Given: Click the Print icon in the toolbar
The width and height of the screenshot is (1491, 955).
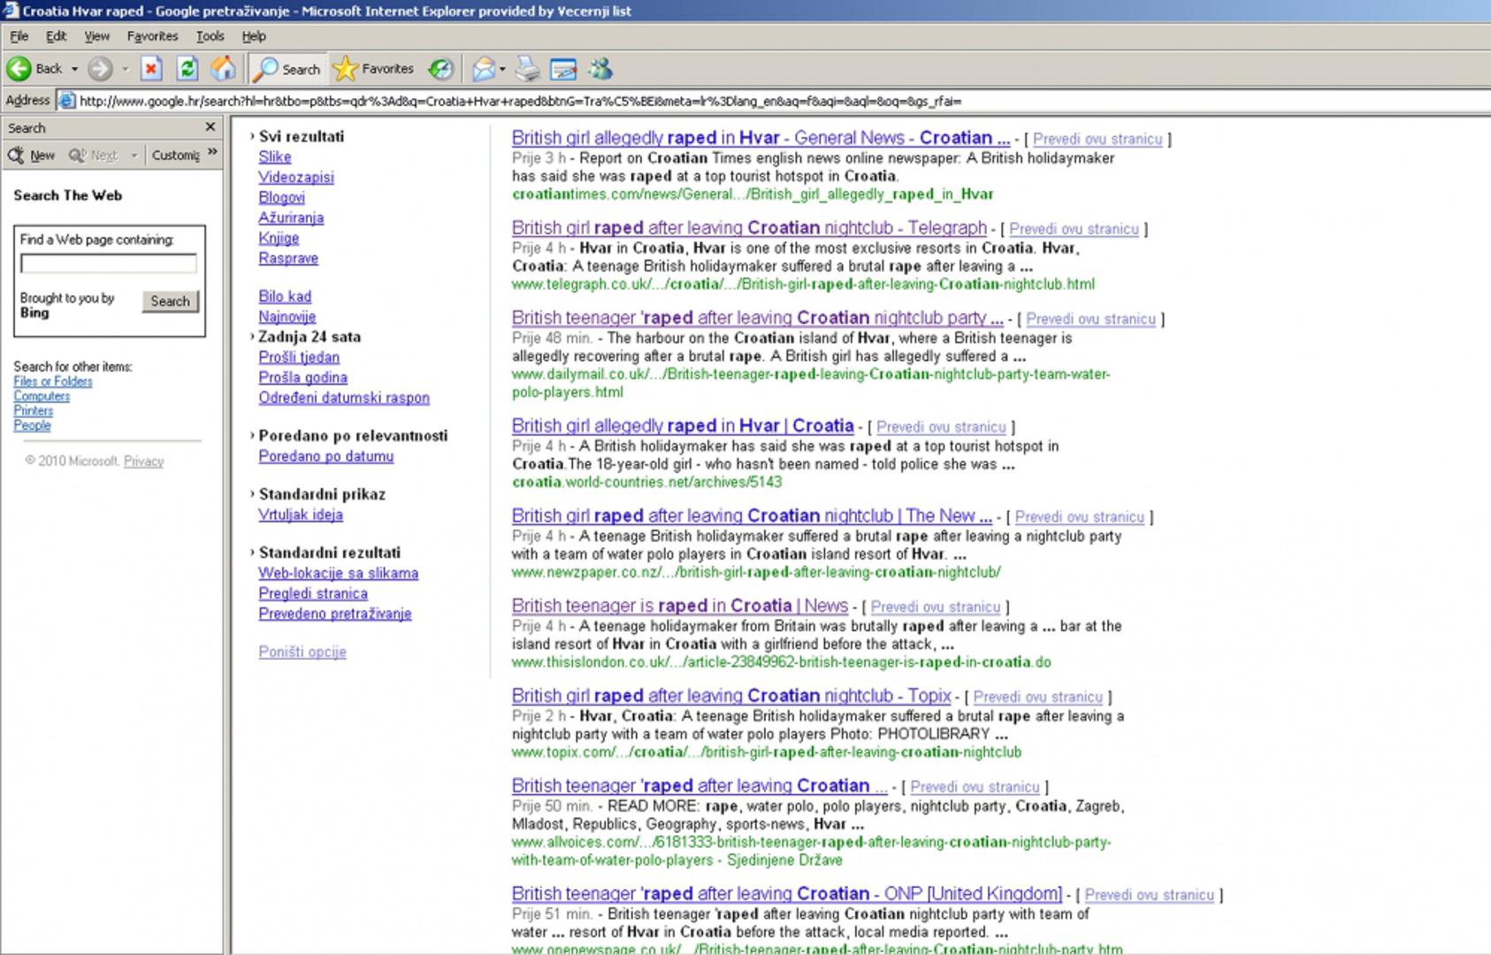Looking at the screenshot, I should [527, 69].
